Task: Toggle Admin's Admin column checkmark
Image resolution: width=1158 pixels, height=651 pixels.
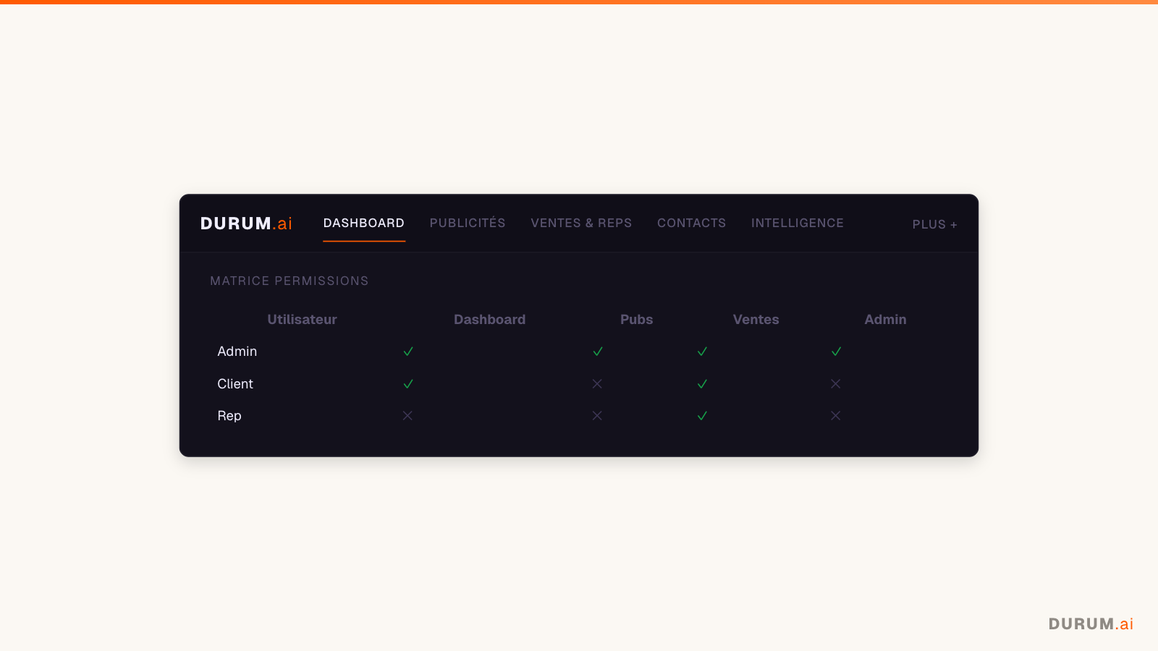Action: [x=835, y=352]
